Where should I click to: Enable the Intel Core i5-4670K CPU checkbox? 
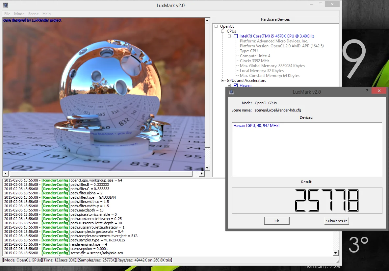(x=236, y=36)
